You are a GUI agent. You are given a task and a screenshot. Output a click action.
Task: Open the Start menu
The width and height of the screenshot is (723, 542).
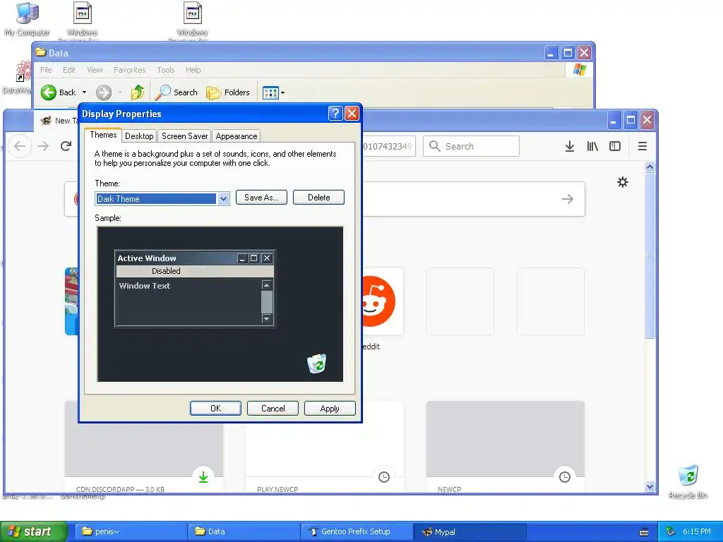point(33,531)
